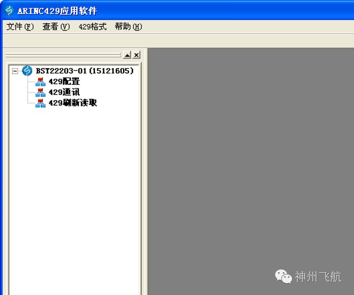This screenshot has width=354, height=295.
Task: Click the BST22203-01 device icon
Action: [27, 71]
